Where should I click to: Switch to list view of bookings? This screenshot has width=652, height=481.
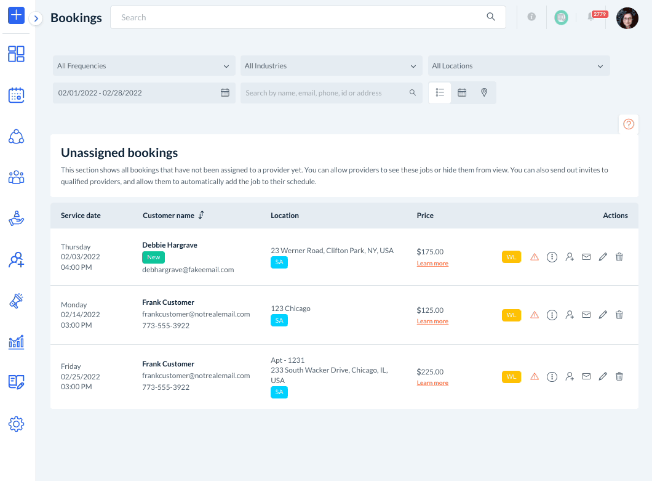(440, 92)
